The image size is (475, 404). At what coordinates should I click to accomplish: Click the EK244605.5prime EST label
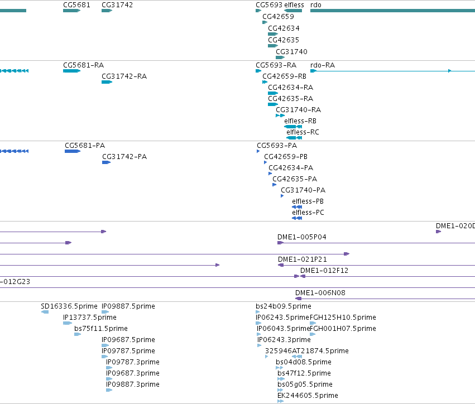tap(308, 396)
